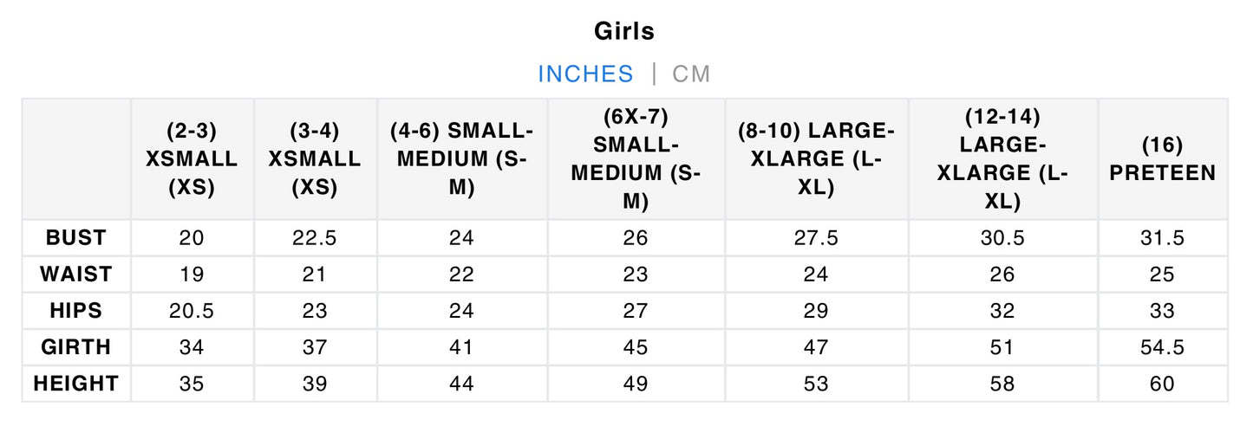Click the WAIST row label
The image size is (1253, 426).
[76, 274]
